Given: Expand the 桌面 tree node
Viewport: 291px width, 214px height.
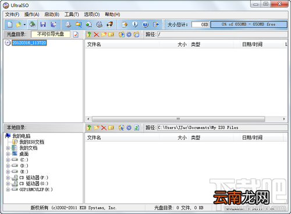Looking at the screenshot, I should pyautogui.click(x=8, y=154).
